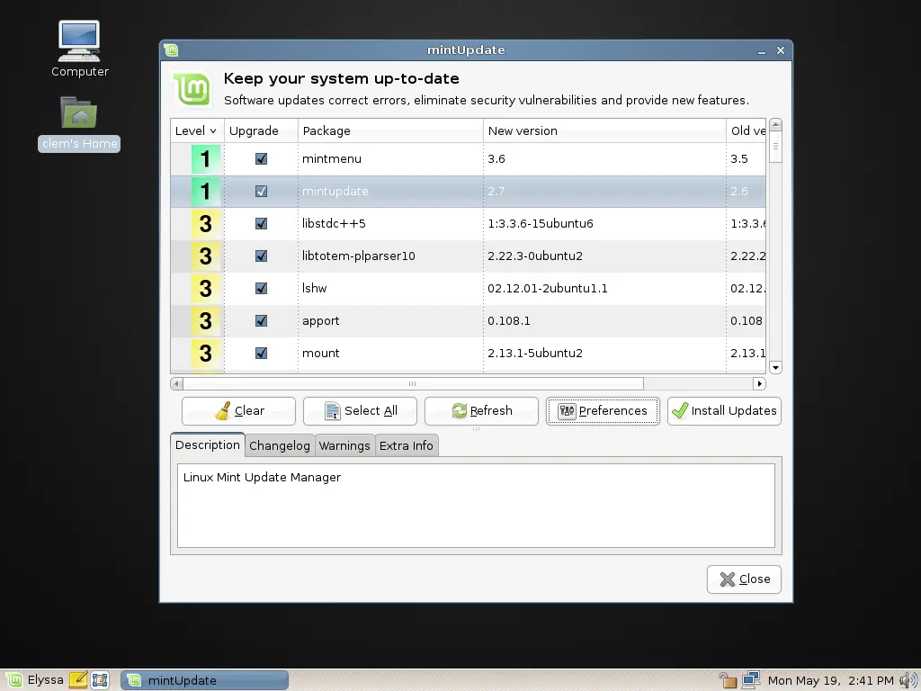Sort by the New version column header

tap(604, 130)
